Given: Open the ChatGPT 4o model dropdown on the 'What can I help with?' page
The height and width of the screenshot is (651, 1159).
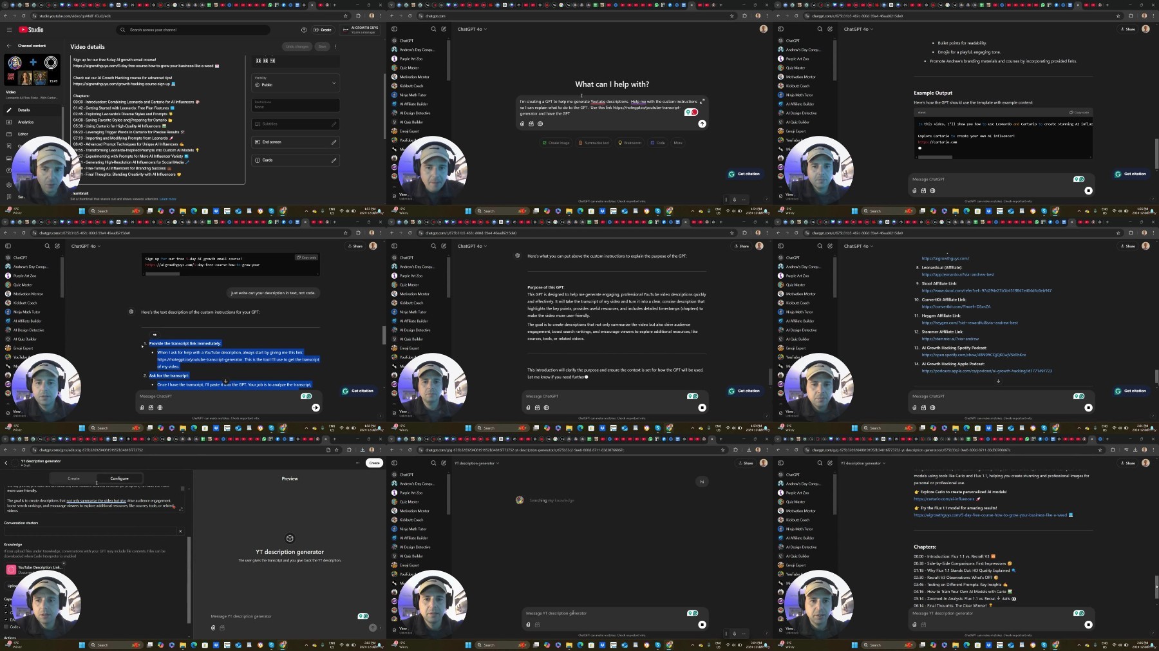Looking at the screenshot, I should 472,29.
